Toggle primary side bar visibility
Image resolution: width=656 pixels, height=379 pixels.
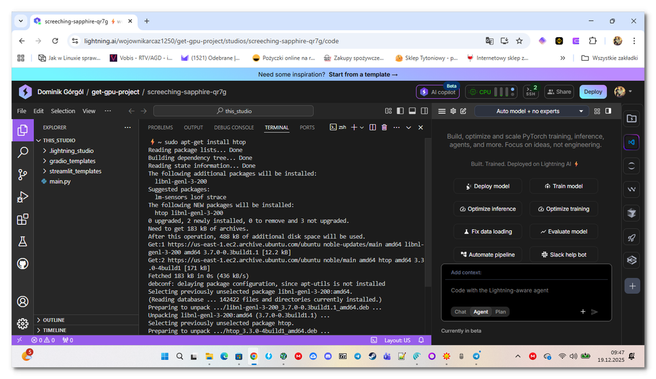(x=400, y=111)
